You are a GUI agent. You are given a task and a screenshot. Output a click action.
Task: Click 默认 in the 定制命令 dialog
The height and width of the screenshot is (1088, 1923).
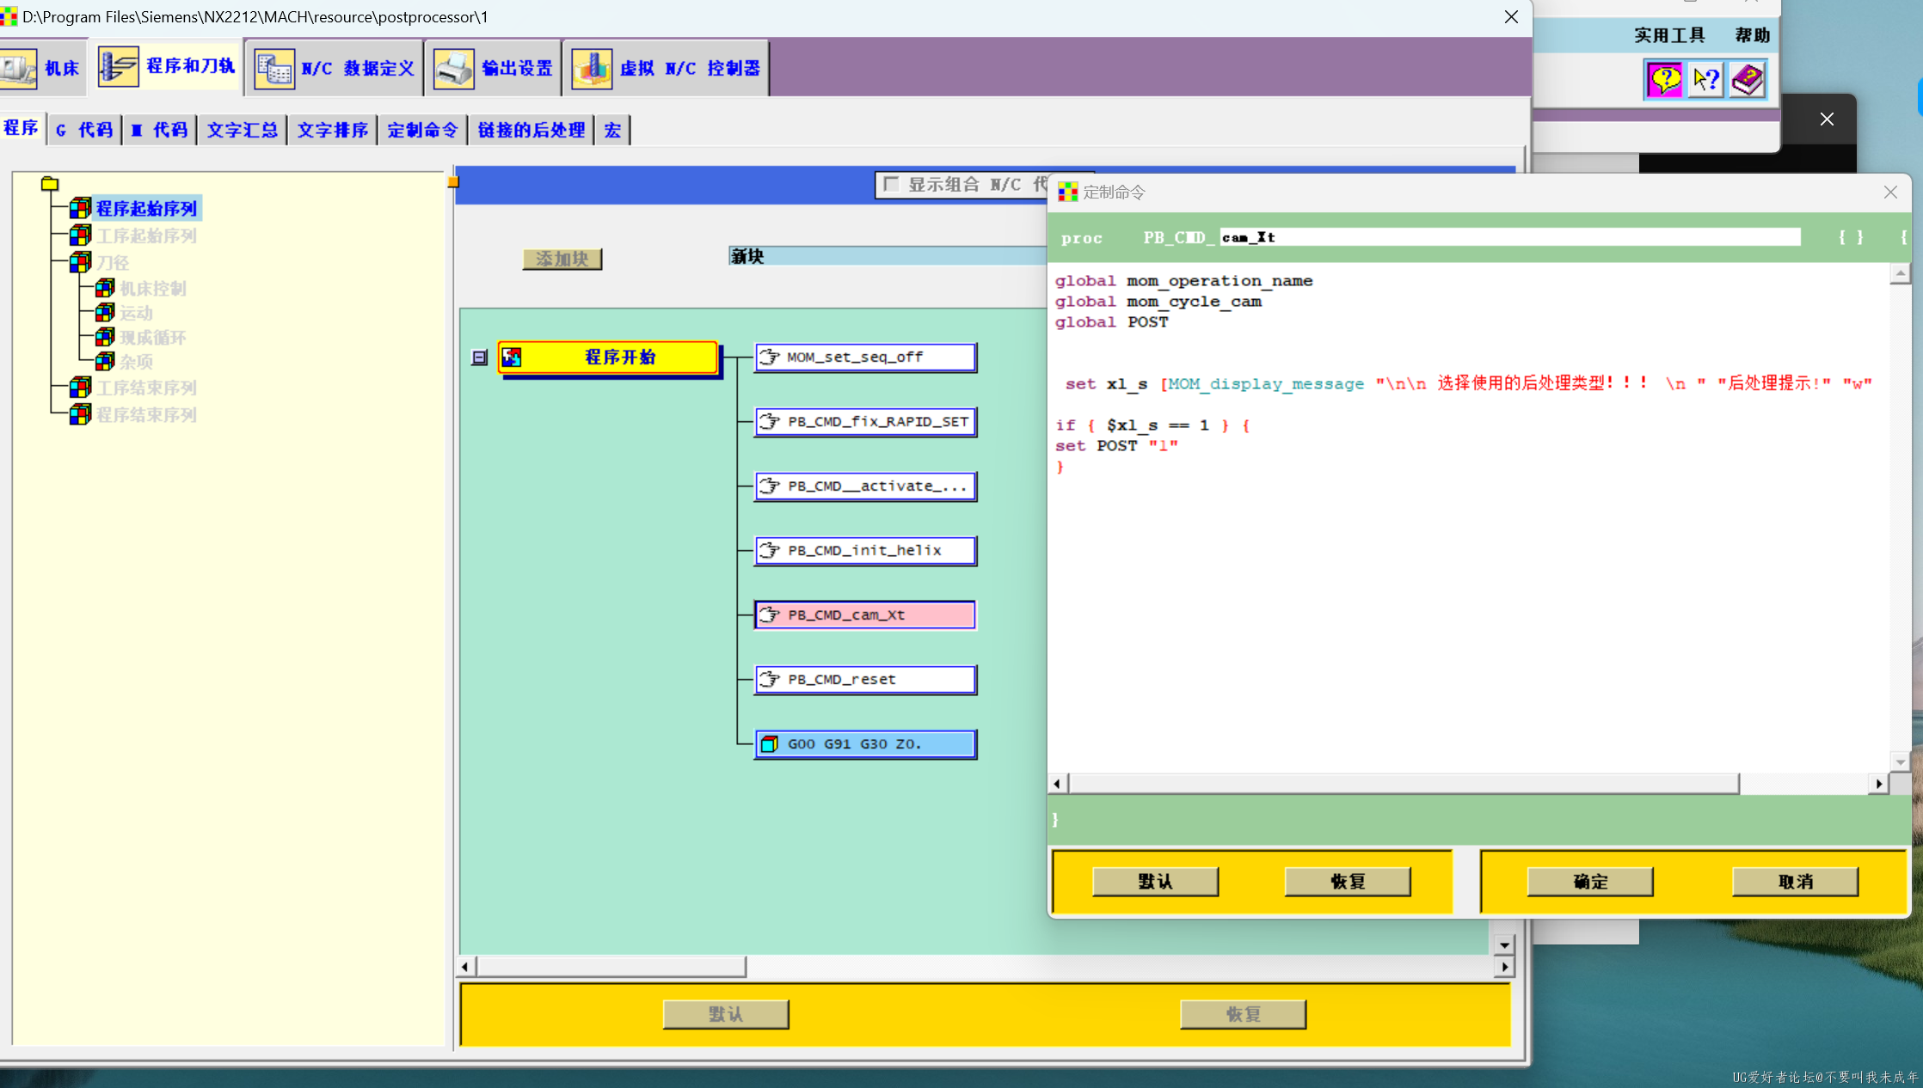pos(1155,882)
